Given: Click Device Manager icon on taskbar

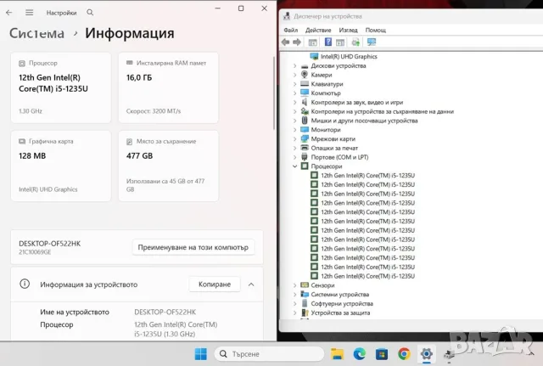Looking at the screenshot, I should coord(449,354).
